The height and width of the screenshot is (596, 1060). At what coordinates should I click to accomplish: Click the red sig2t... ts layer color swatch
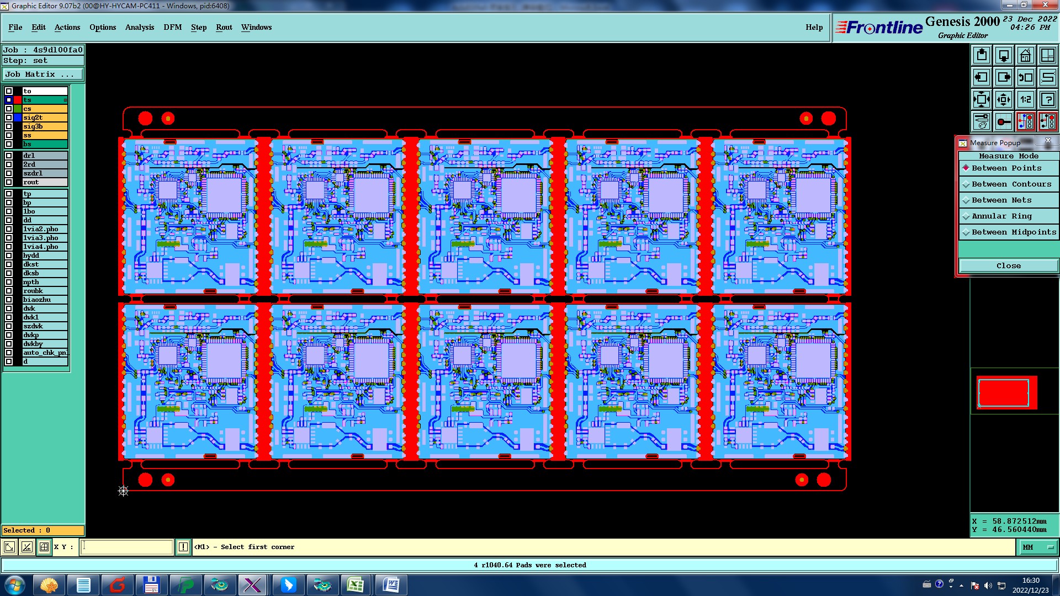pyautogui.click(x=18, y=100)
